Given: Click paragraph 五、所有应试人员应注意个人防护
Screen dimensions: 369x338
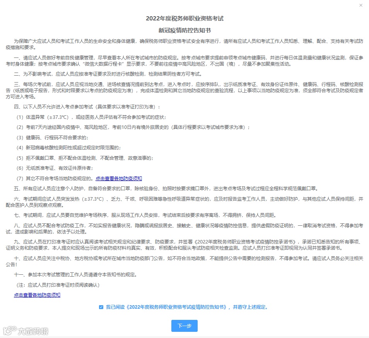Looking at the screenshot, I should pyautogui.click(x=166, y=188).
